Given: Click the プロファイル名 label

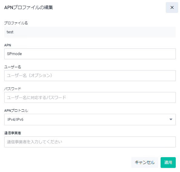Looking at the screenshot, I should (x=16, y=23).
